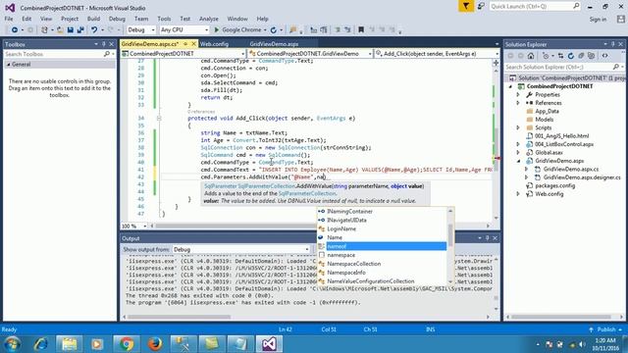Viewport: 628px width, 353px height.
Task: Open the File menu
Action: 9,19
